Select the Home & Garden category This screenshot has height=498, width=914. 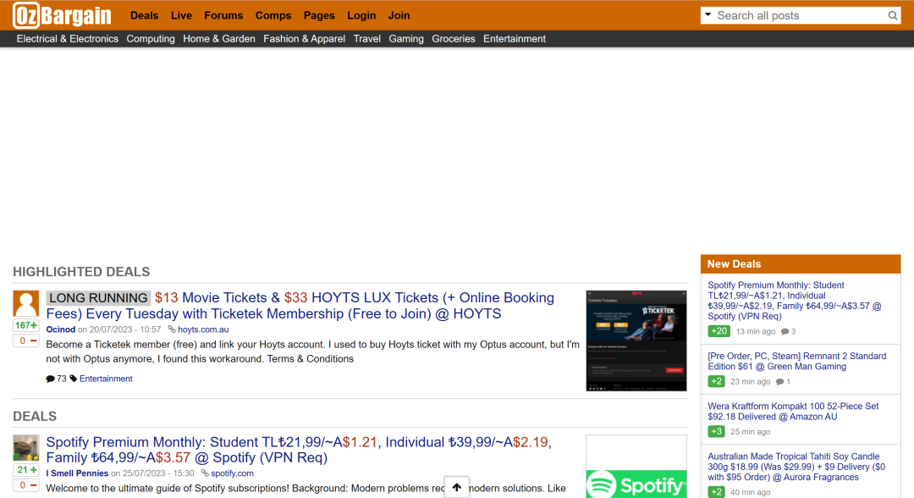pyautogui.click(x=218, y=38)
